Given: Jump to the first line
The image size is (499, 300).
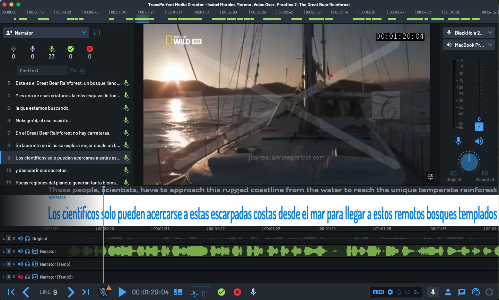Looking at the screenshot, I should coord(11,292).
